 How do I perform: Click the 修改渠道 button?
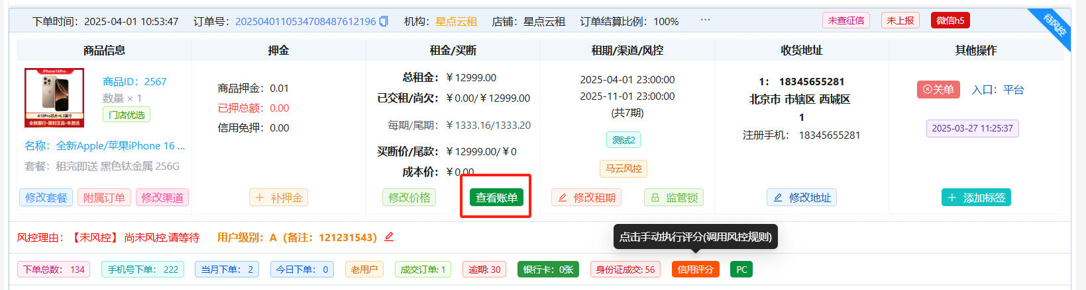(162, 198)
